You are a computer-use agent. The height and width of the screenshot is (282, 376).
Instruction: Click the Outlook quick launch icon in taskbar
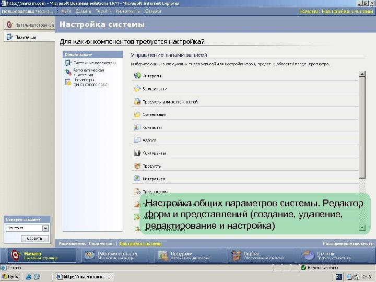tap(37, 277)
